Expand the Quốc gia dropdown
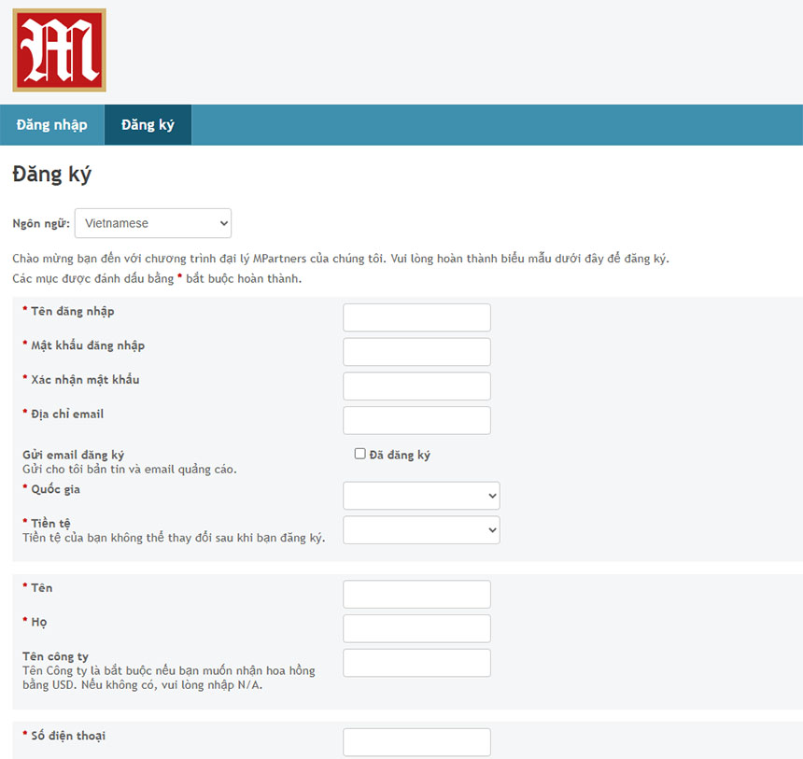This screenshot has width=803, height=759. click(421, 495)
